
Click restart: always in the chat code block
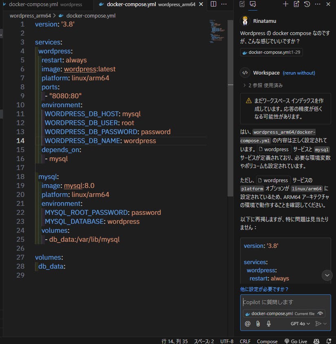(269, 278)
